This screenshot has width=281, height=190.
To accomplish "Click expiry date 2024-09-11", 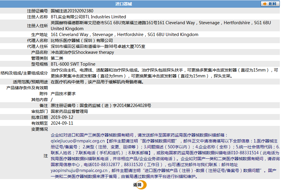I will (x=62, y=123).
